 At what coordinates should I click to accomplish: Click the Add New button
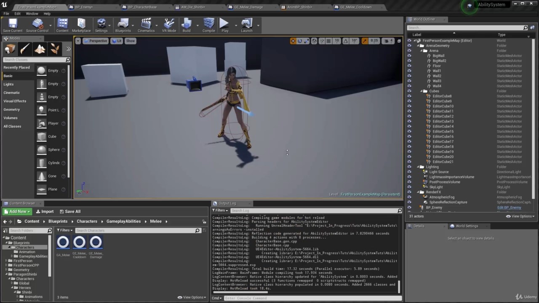[x=17, y=212]
